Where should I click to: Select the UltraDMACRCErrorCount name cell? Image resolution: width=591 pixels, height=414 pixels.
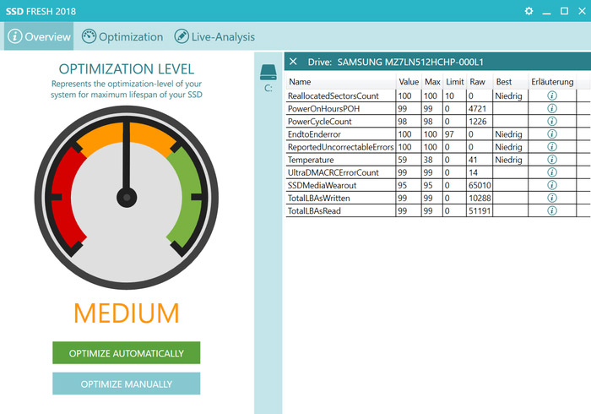click(x=341, y=172)
